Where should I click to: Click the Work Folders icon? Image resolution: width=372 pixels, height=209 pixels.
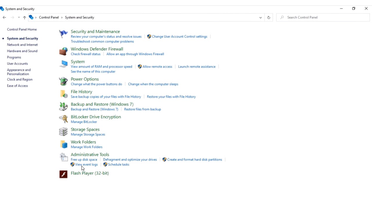[63, 144]
